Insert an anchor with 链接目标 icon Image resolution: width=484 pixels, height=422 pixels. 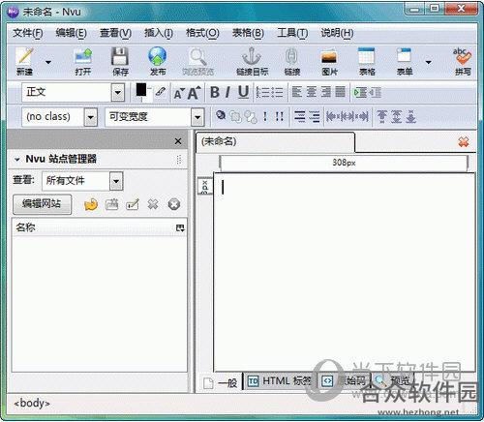(x=252, y=61)
